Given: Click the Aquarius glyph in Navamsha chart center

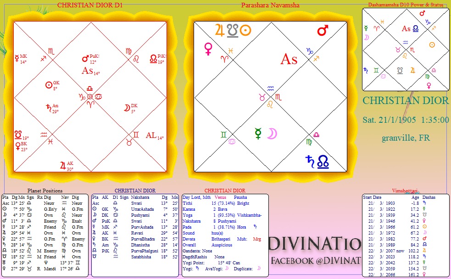Looking at the screenshot, I should coord(270,88).
